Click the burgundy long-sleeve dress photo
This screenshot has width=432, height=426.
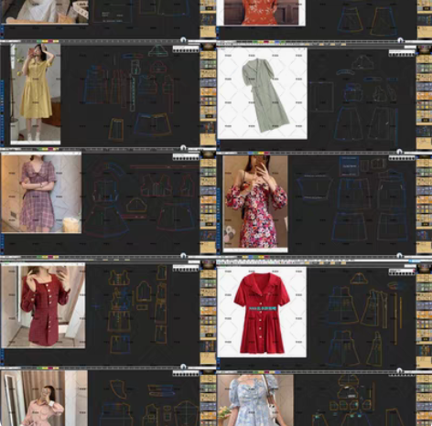[43, 306]
